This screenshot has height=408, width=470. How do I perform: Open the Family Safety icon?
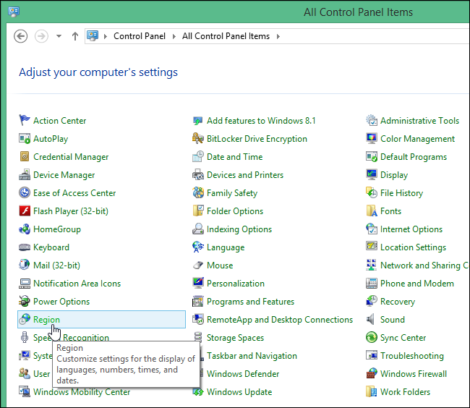[x=198, y=193]
